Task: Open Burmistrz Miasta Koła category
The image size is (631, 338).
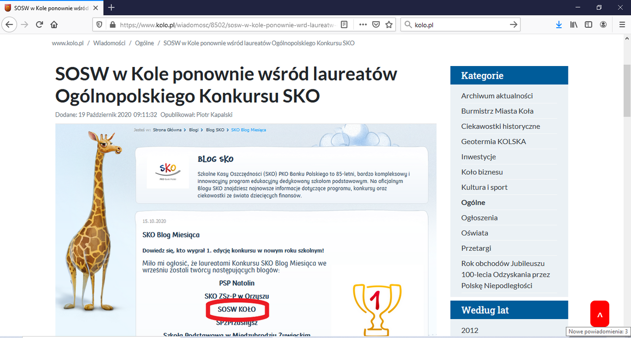Action: tap(497, 111)
